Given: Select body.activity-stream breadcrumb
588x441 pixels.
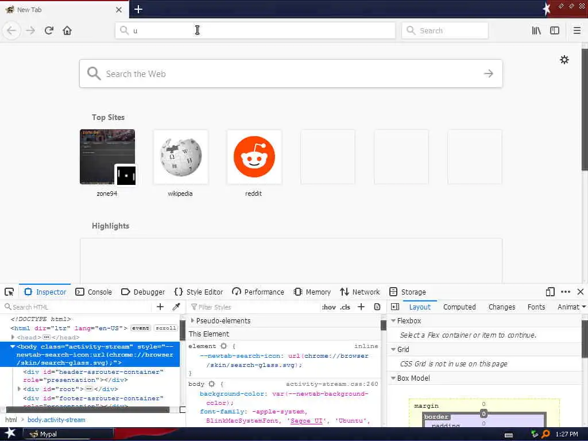Looking at the screenshot, I should 56,420.
